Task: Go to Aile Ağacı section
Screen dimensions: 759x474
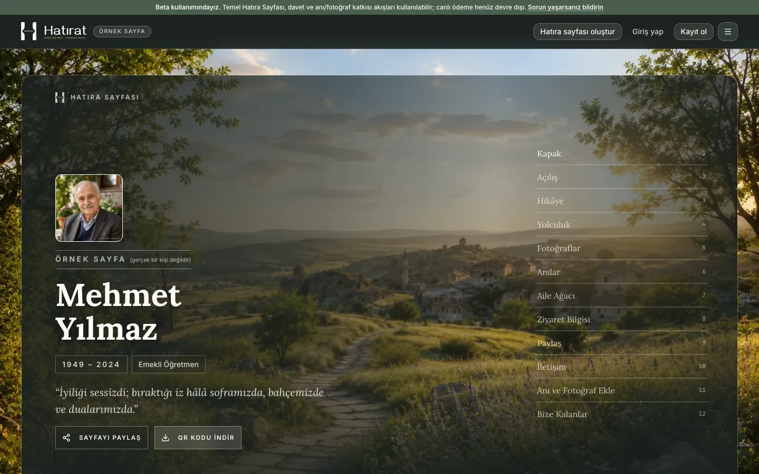Action: click(x=621, y=295)
